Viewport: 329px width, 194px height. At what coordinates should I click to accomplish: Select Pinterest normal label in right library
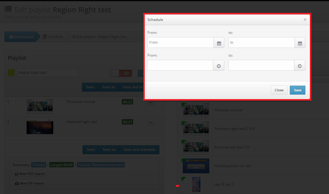pyautogui.click(x=228, y=110)
